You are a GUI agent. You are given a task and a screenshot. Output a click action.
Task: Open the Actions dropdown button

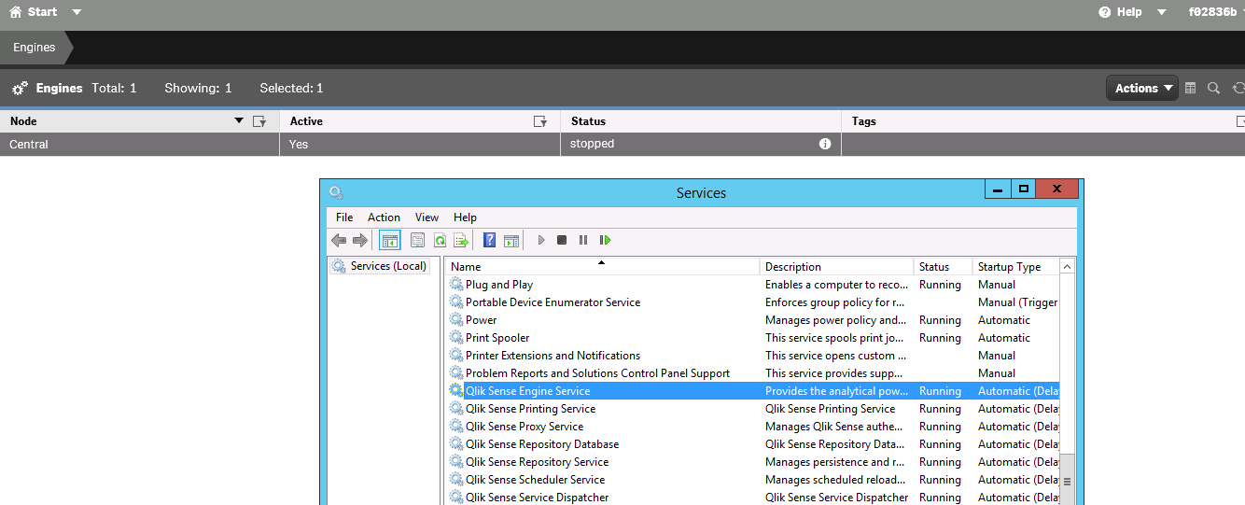pos(1142,88)
